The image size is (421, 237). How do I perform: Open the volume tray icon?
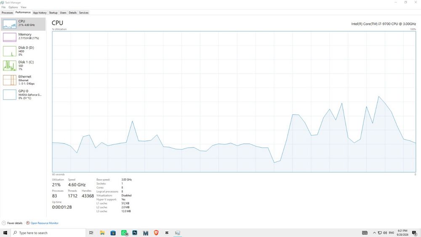pyautogui.click(x=385, y=233)
